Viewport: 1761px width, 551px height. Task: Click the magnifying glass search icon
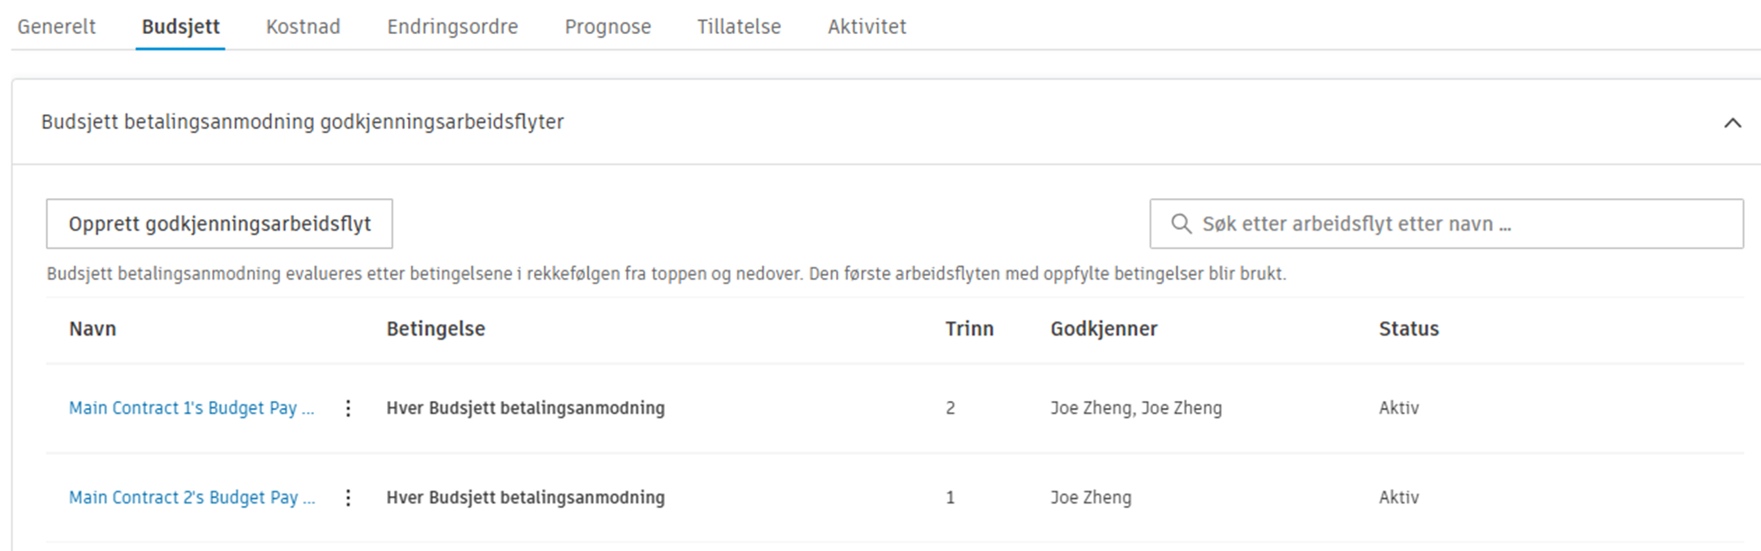coord(1181,224)
